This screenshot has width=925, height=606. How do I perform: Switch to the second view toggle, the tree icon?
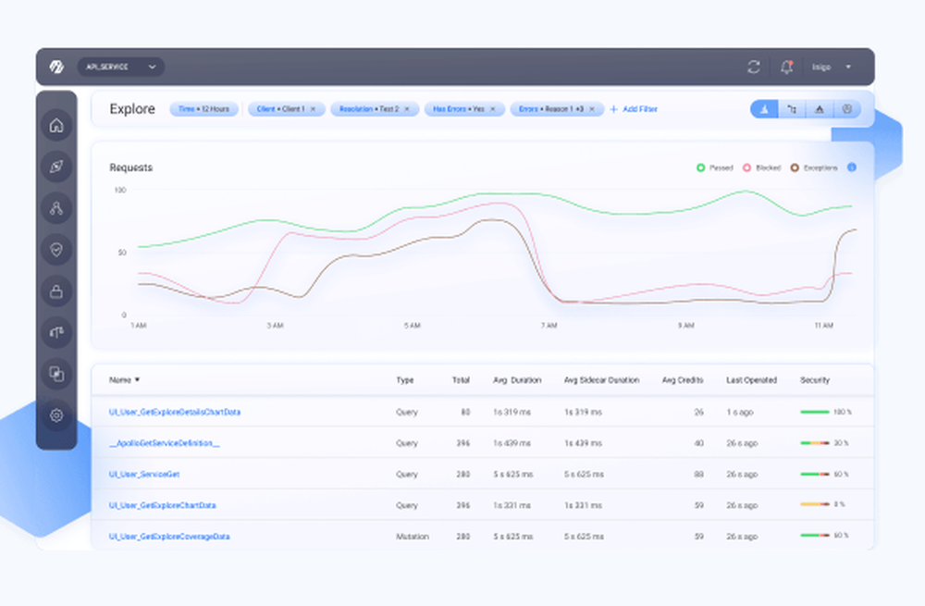792,109
